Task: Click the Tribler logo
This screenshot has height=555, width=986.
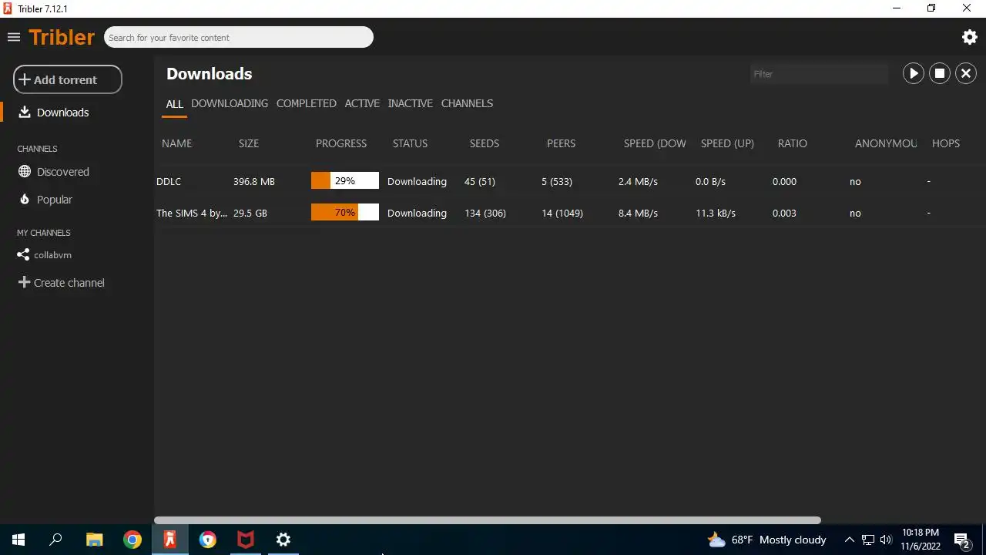Action: coord(62,37)
